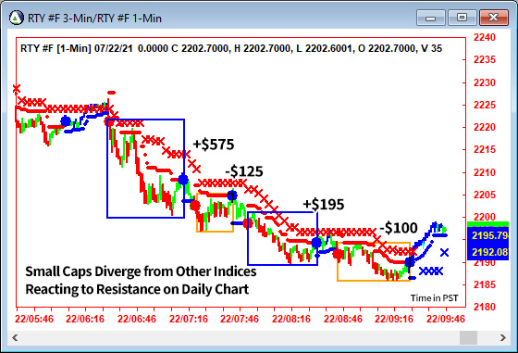Click the 22/07:46 time axis label
This screenshot has height=353, width=518.
click(240, 319)
